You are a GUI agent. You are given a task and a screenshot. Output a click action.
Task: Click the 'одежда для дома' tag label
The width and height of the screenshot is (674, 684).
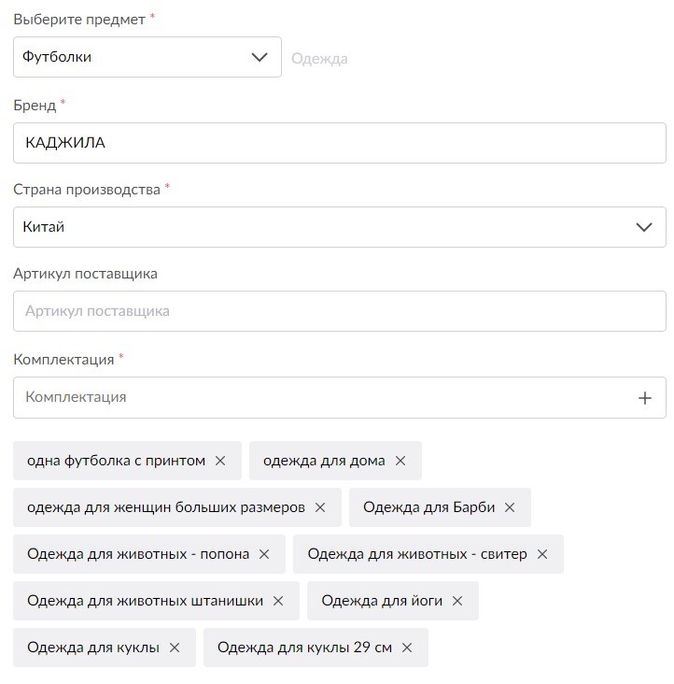(x=323, y=461)
